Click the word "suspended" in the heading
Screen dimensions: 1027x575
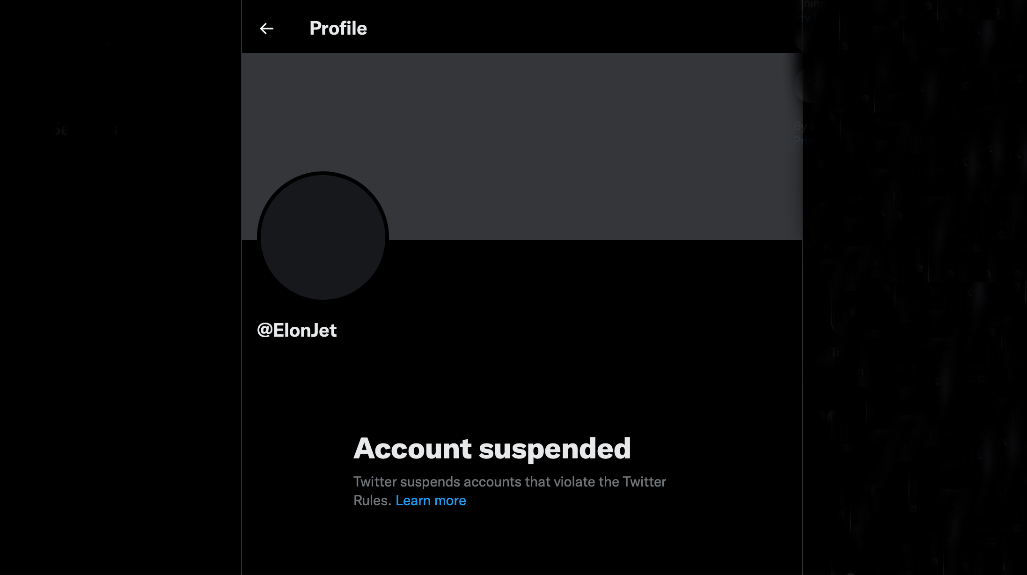(x=555, y=449)
